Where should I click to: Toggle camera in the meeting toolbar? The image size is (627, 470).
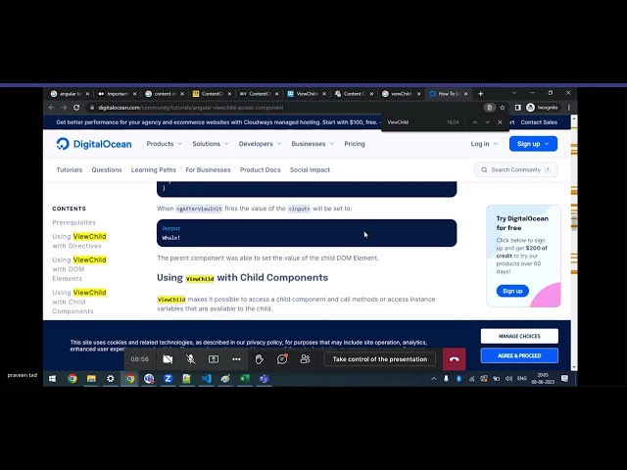[168, 359]
